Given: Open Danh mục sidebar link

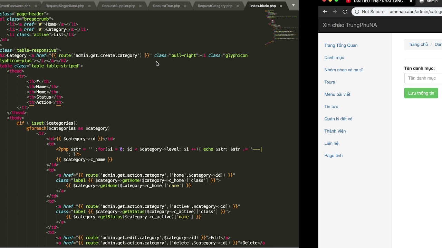Looking at the screenshot, I should click(x=334, y=58).
